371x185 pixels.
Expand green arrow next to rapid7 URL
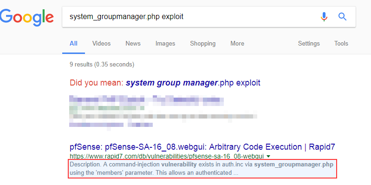pyautogui.click(x=268, y=156)
